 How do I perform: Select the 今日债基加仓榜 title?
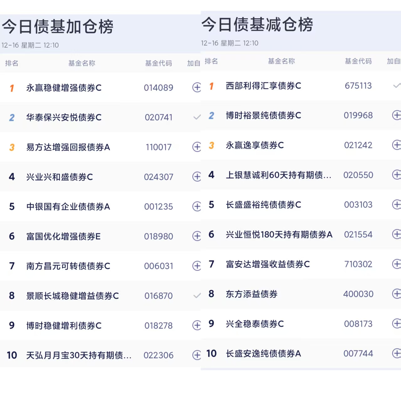click(58, 27)
